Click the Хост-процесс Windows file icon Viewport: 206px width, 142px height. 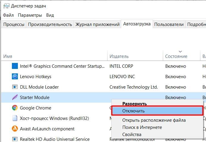pyautogui.click(x=15, y=118)
